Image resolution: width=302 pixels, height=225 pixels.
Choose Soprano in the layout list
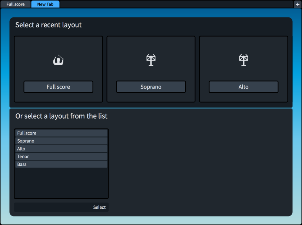61,141
